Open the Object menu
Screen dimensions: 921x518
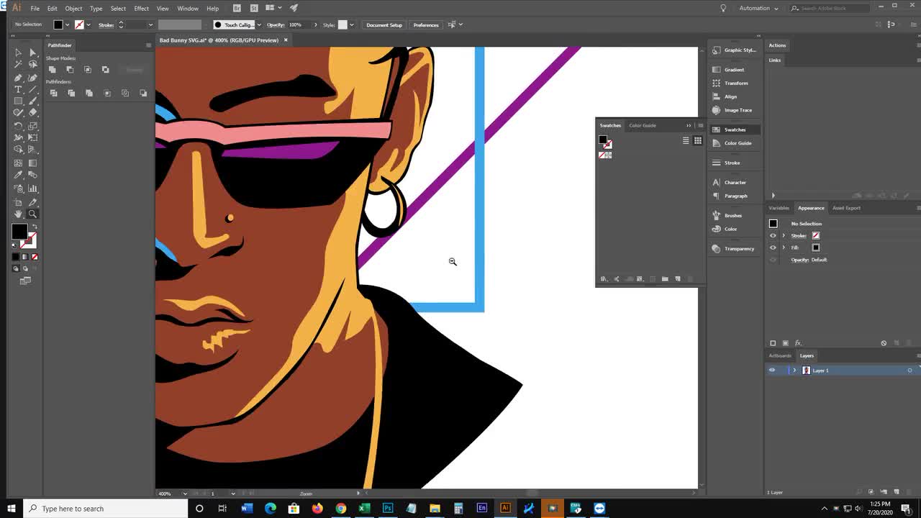pyautogui.click(x=73, y=8)
